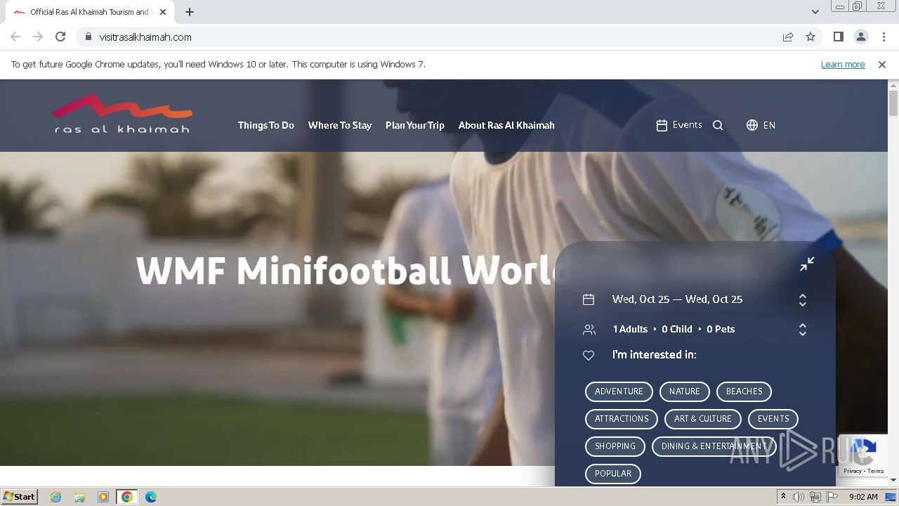Open media player from taskbar

point(103,497)
